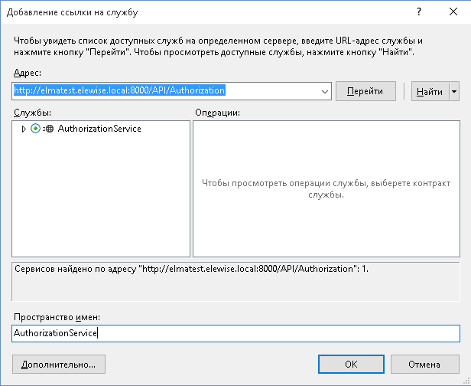The image size is (471, 386).
Task: Close the service reference dialog
Action: (x=453, y=12)
